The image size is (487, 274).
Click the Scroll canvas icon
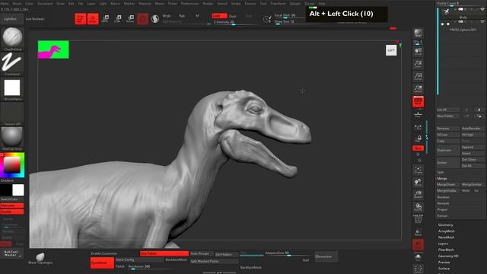point(418,52)
